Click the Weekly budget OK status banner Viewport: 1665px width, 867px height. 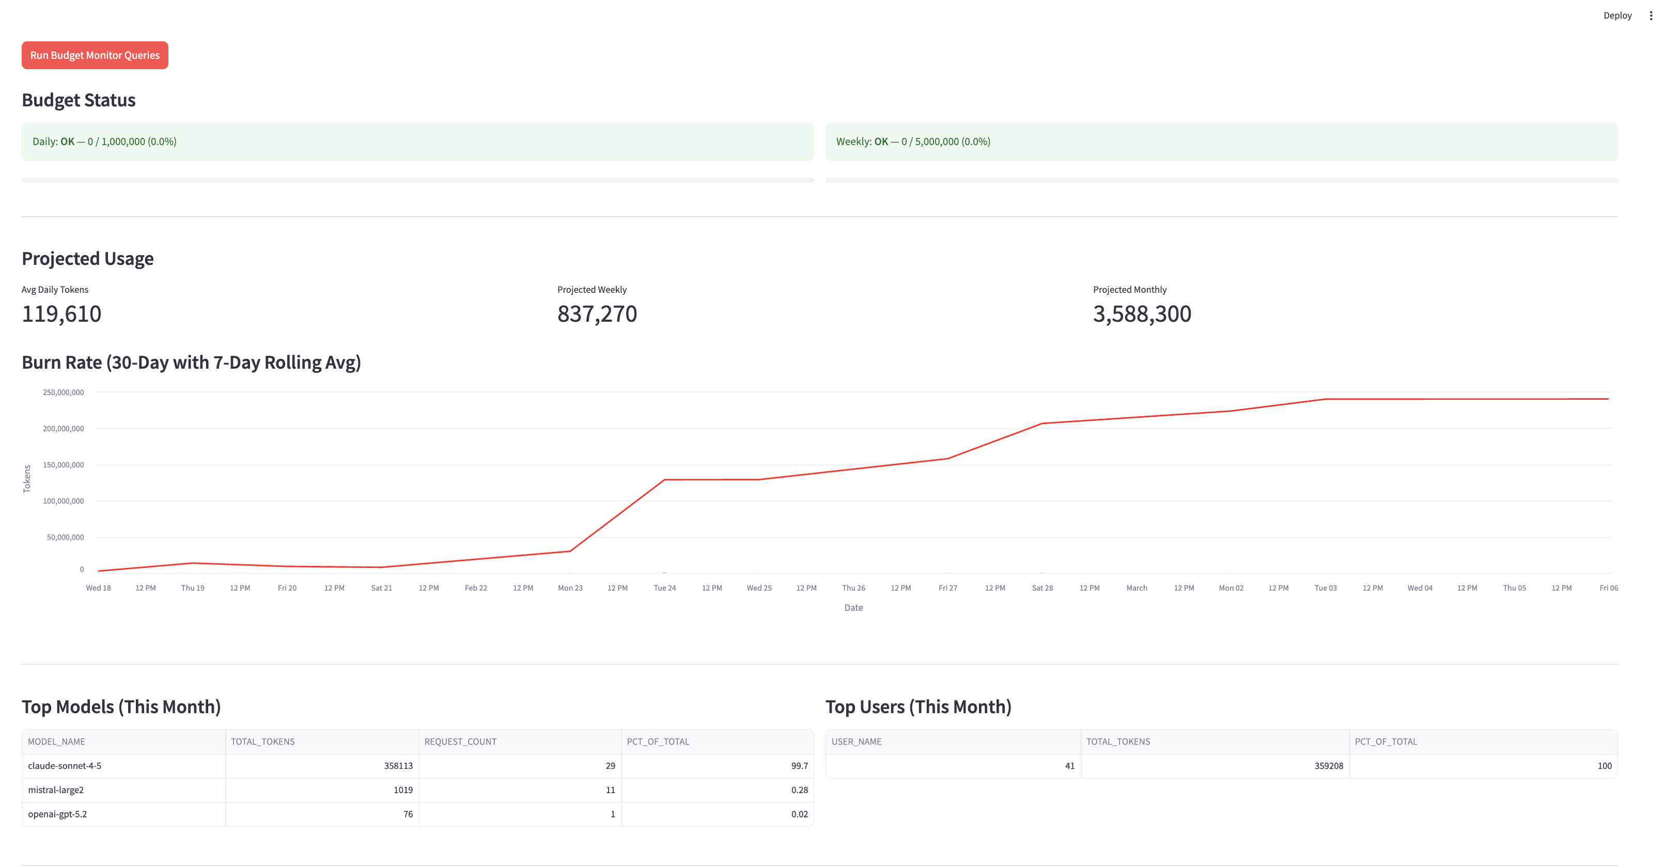coord(1221,141)
